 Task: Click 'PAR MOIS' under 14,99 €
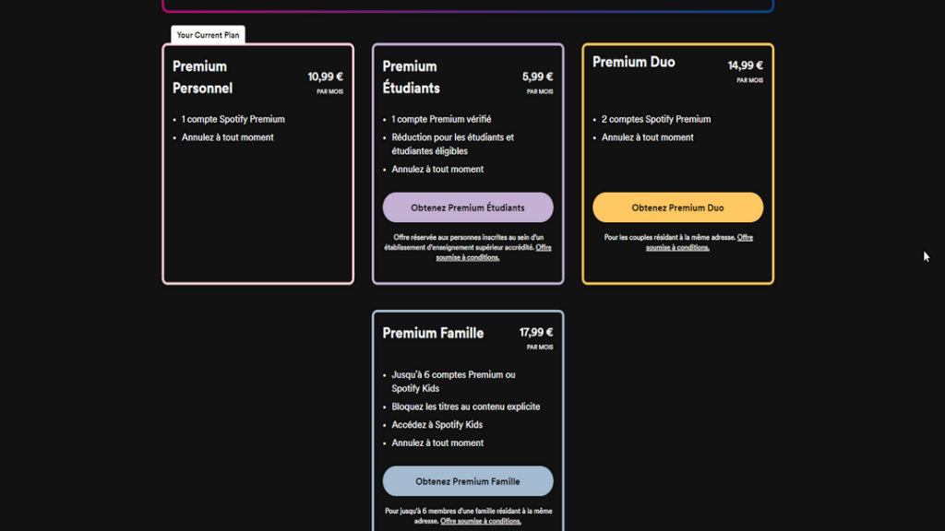[x=749, y=80]
